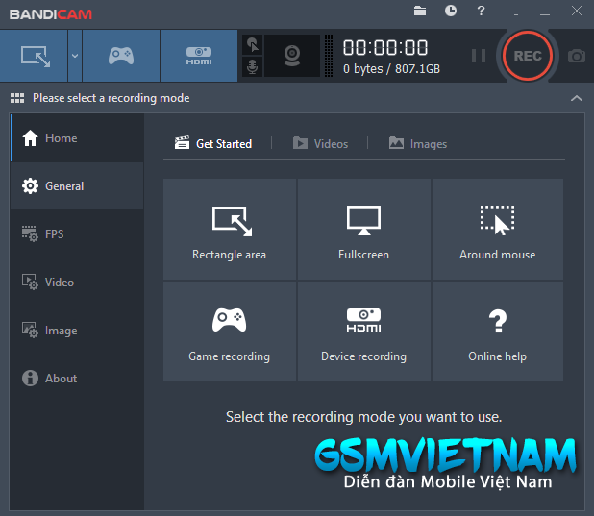Screen dimensions: 594x516
Task: Click the house icon beside Home
Action: coord(30,138)
